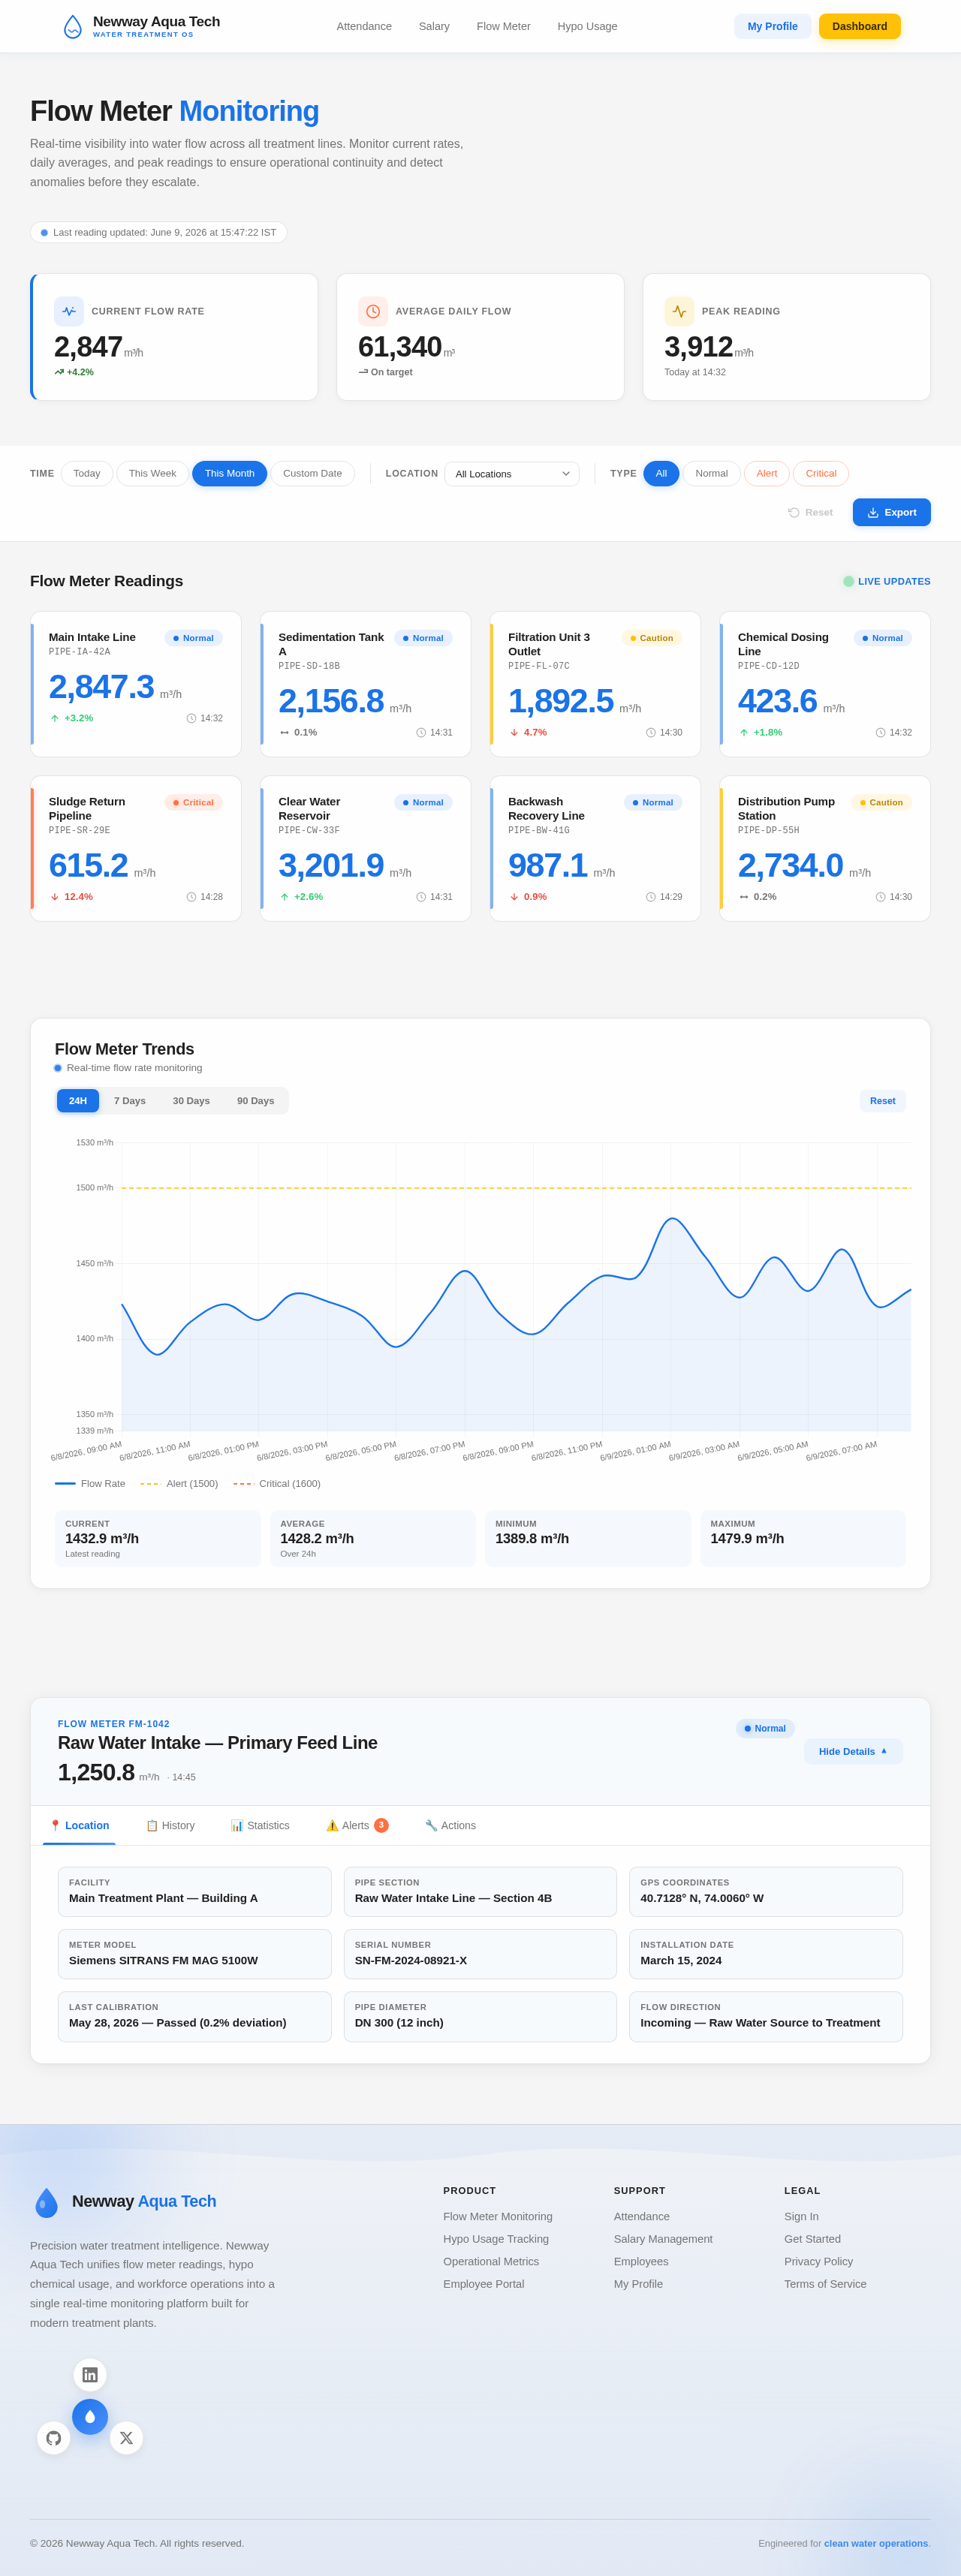Screen dimensions: 961x2576
Task: Click the Export button
Action: [892, 512]
